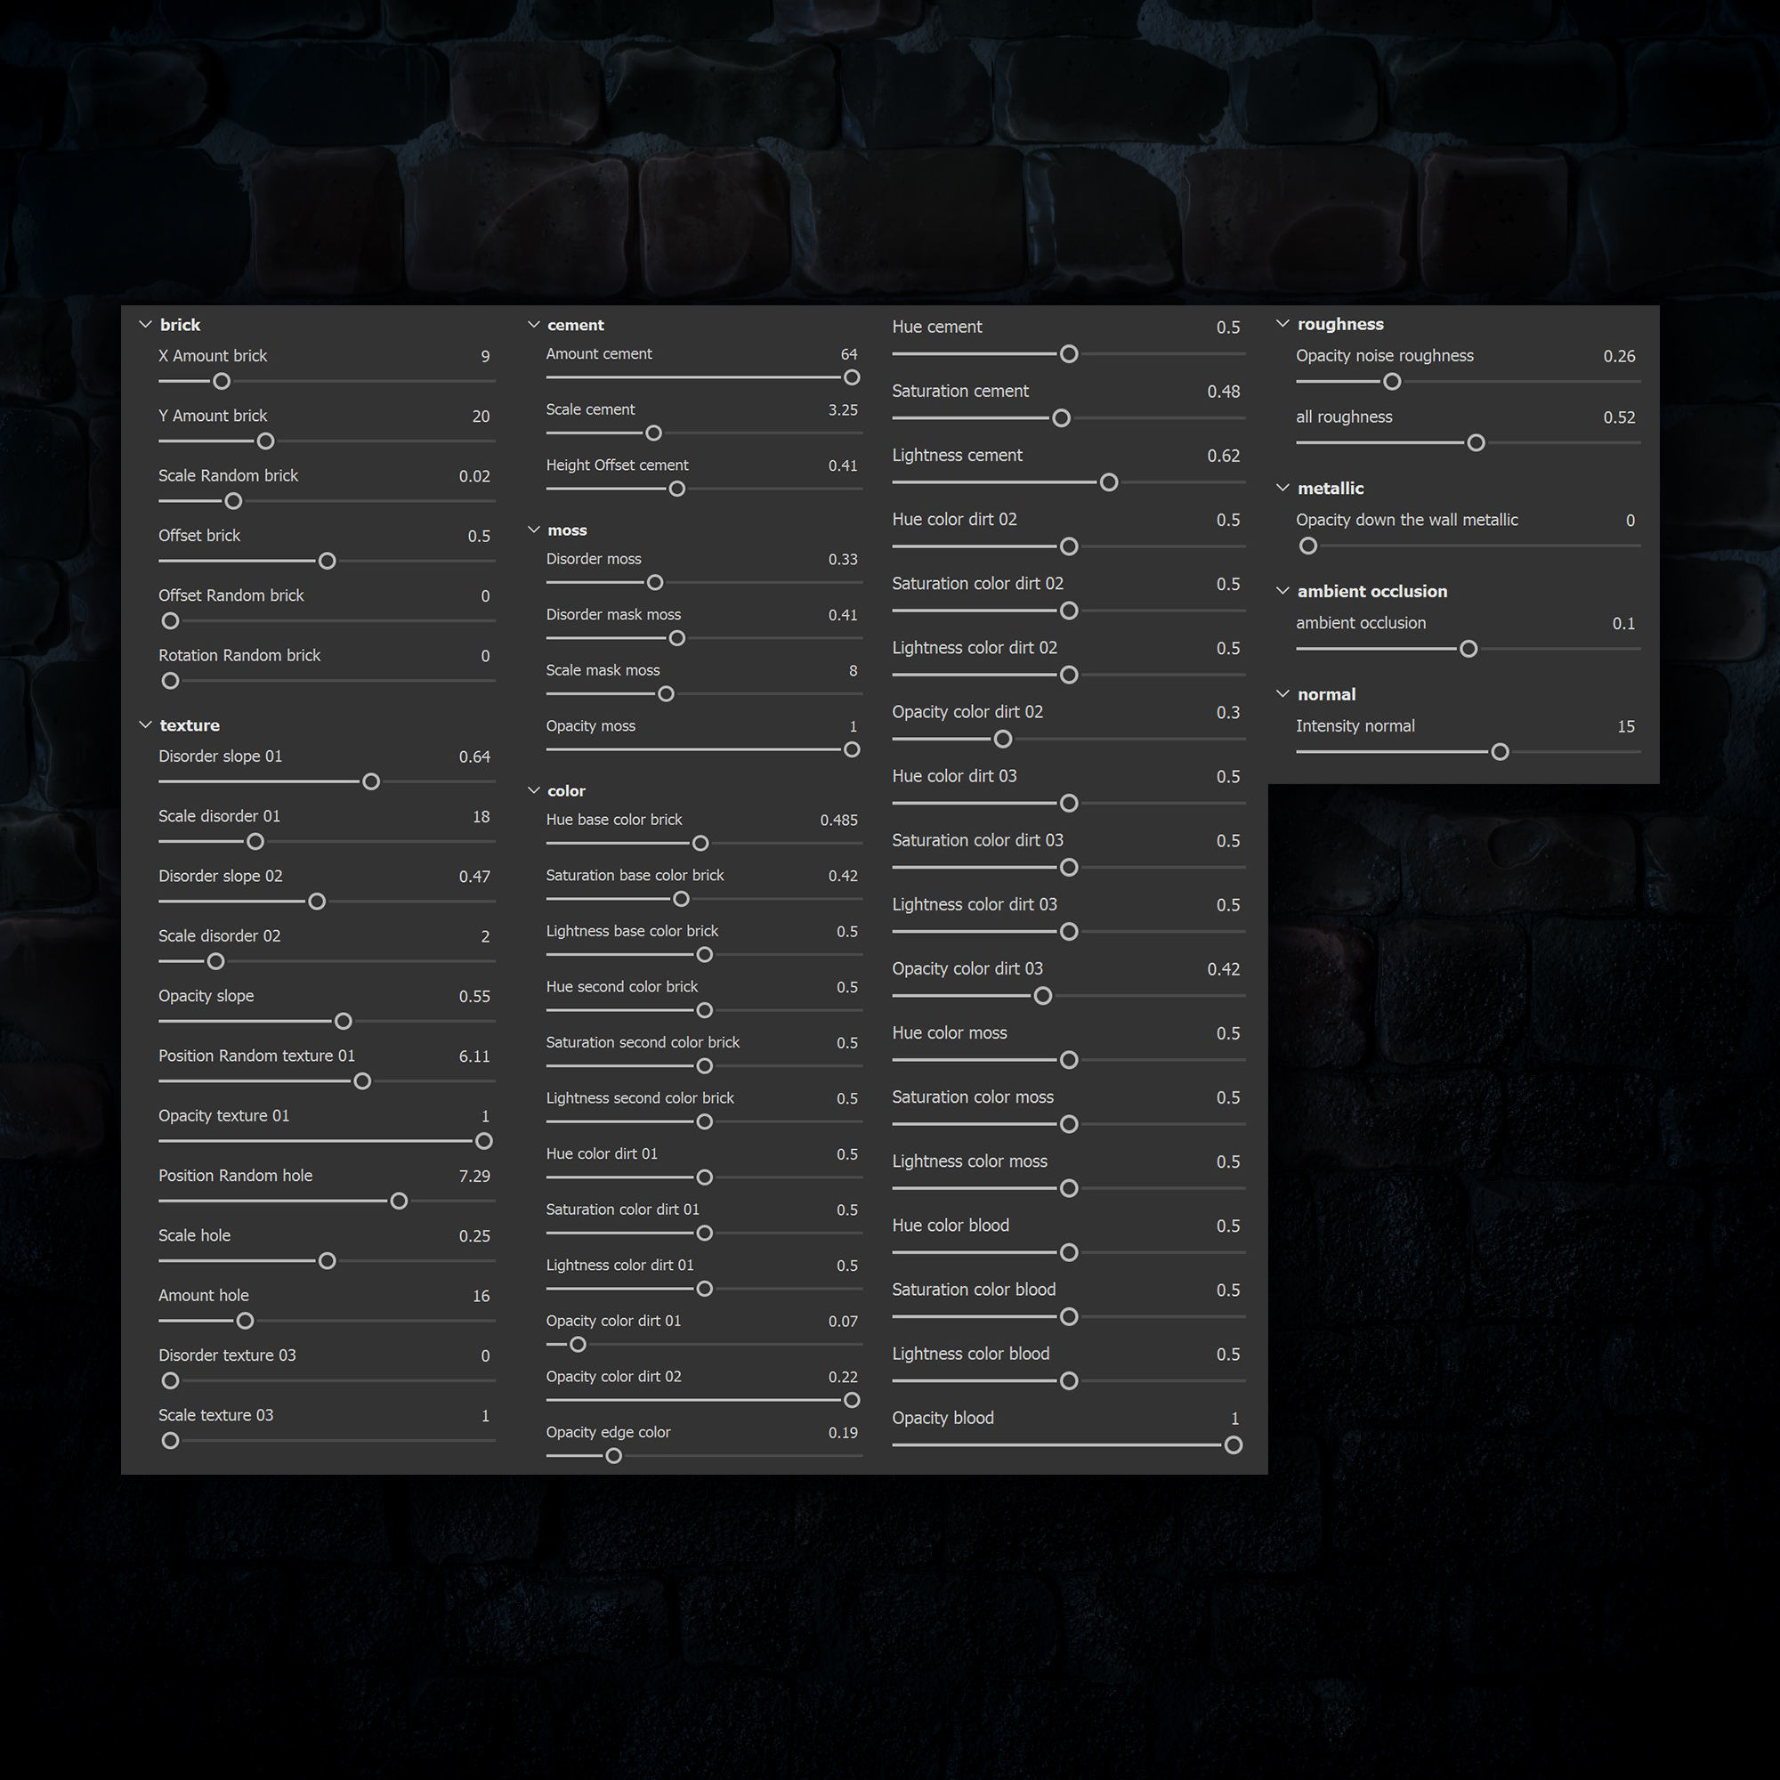Click the Disorder mask moss slider handle
The height and width of the screenshot is (1780, 1780).
tap(677, 638)
